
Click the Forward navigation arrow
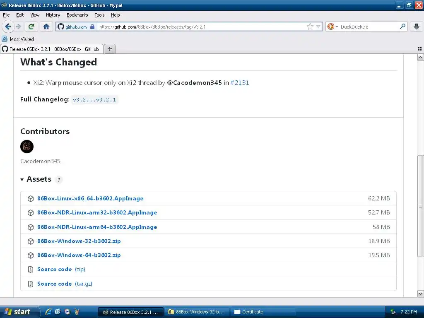[18, 26]
